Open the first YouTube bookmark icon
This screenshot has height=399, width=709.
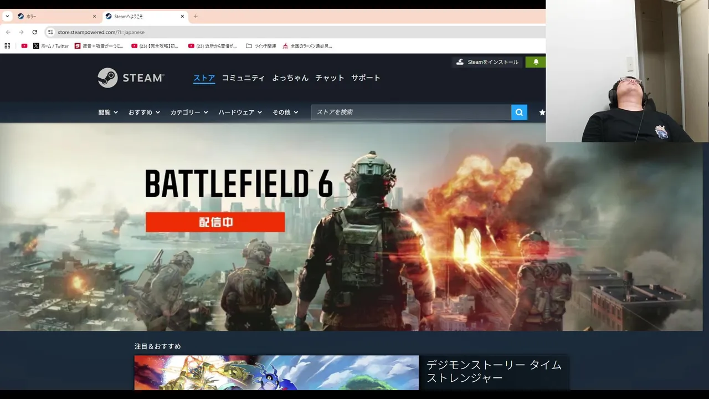(24, 46)
